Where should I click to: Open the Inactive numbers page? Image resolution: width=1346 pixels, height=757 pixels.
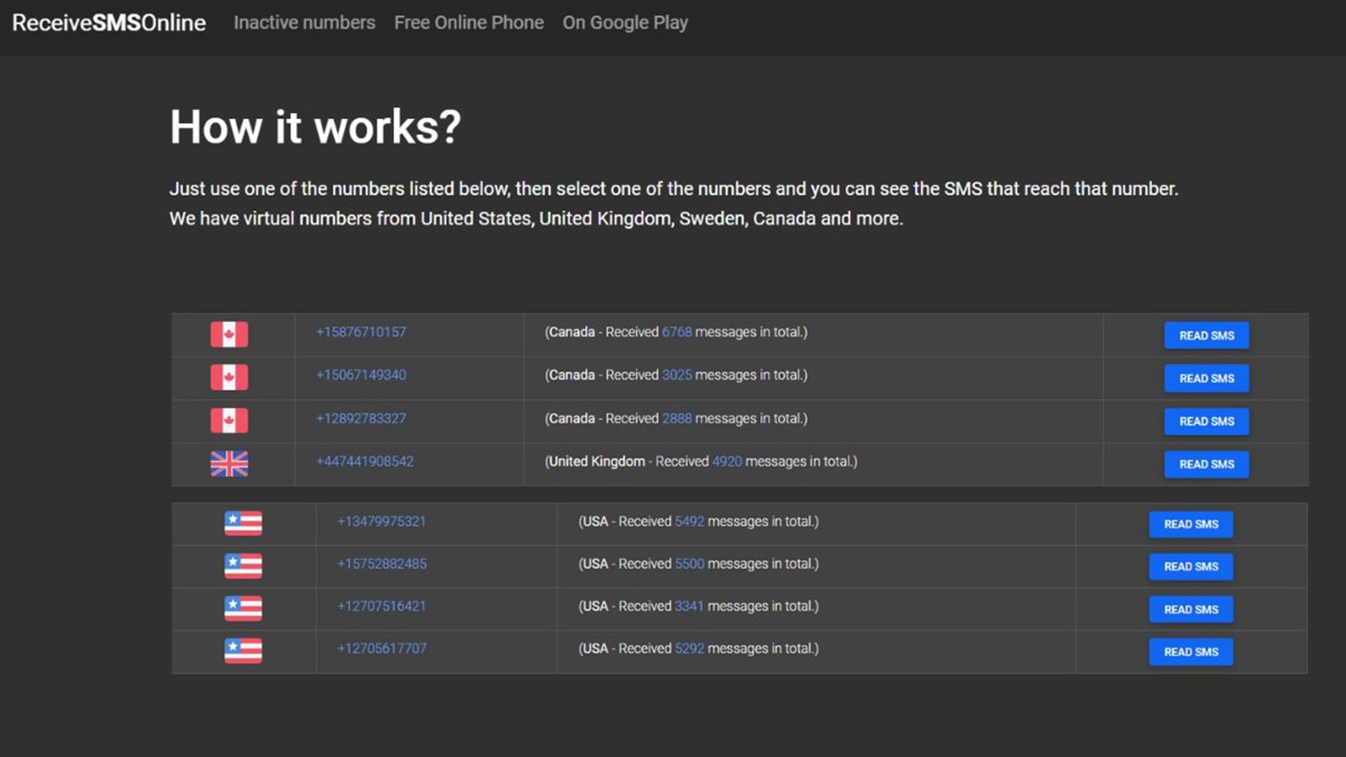[x=304, y=22]
